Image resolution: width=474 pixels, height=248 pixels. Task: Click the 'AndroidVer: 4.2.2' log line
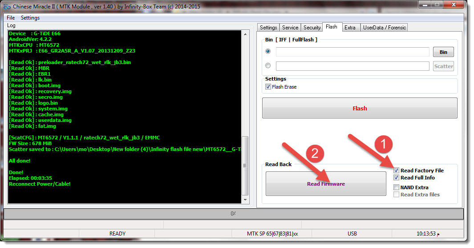coord(30,39)
